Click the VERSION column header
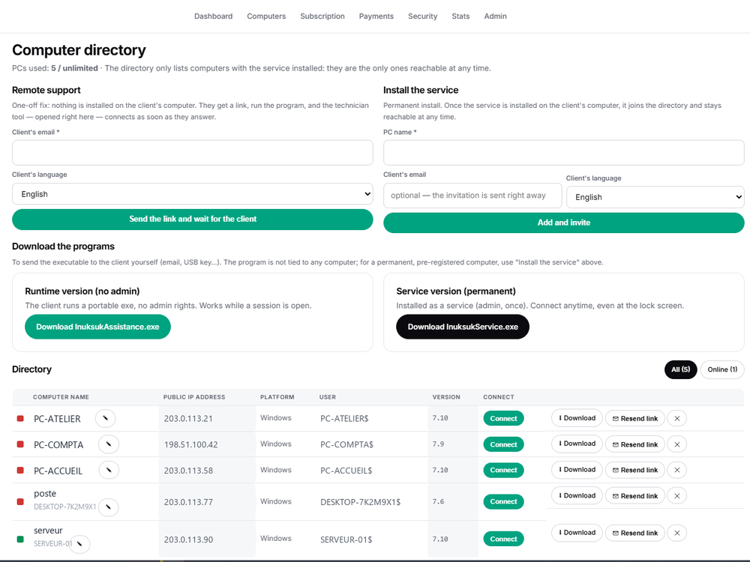Image resolution: width=750 pixels, height=562 pixels. 446,397
